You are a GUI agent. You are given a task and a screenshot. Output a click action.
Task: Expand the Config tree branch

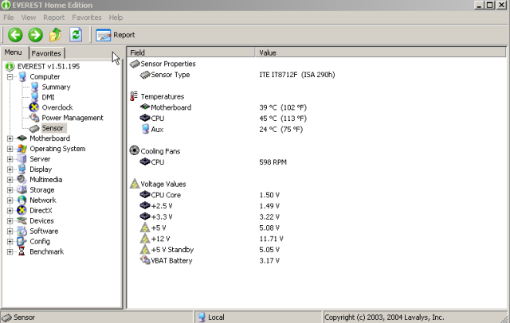point(10,242)
